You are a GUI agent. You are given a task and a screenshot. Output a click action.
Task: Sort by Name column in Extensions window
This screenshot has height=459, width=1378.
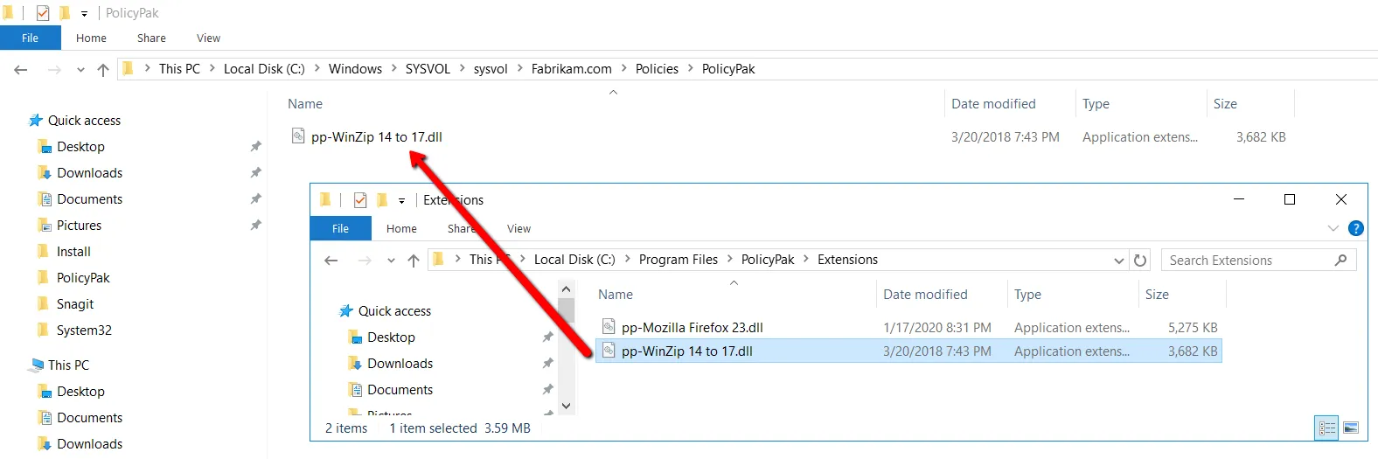pyautogui.click(x=616, y=295)
